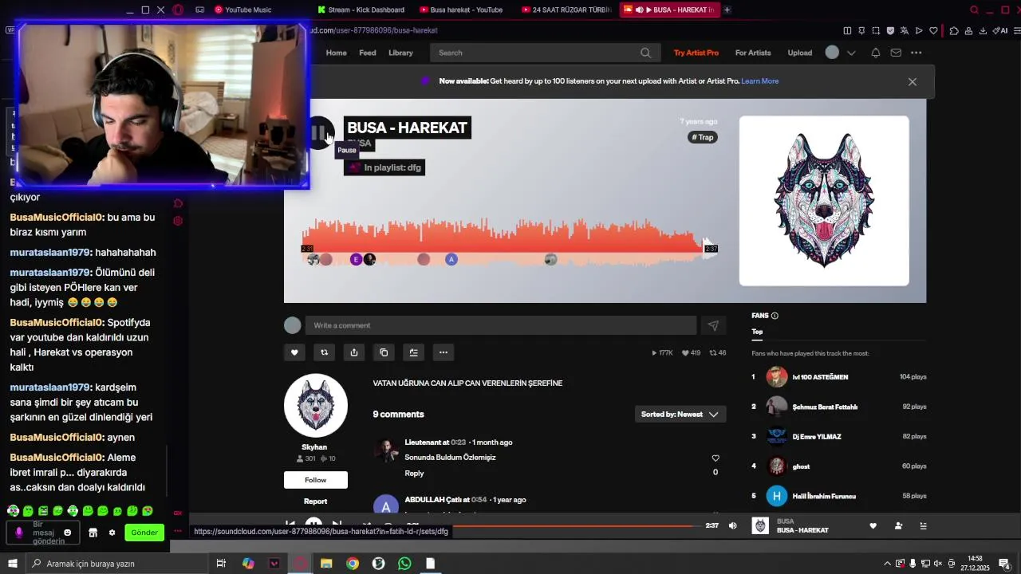The height and width of the screenshot is (574, 1021).
Task: Open chat settings gear icon
Action: (x=112, y=533)
